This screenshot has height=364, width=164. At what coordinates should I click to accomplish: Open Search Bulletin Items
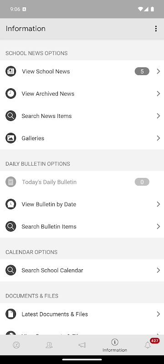82,226
